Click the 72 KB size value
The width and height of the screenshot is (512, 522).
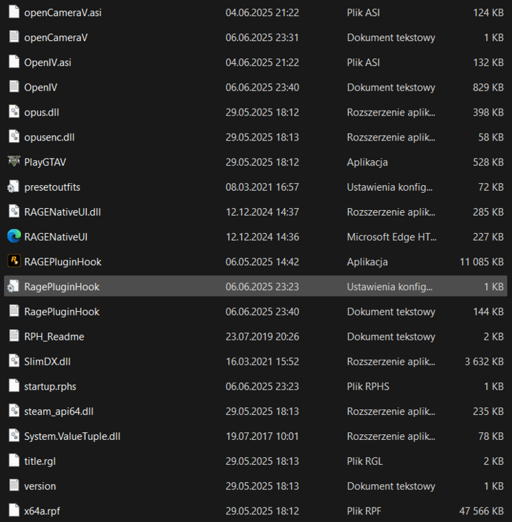(491, 187)
